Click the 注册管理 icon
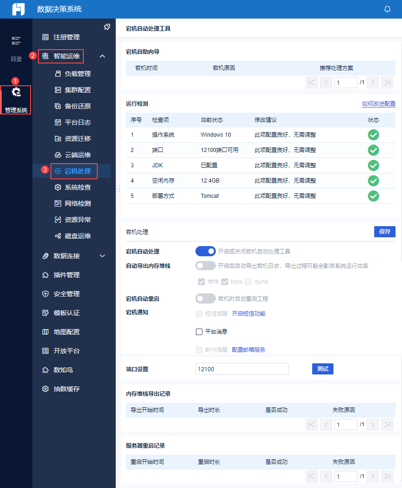 tap(45, 37)
